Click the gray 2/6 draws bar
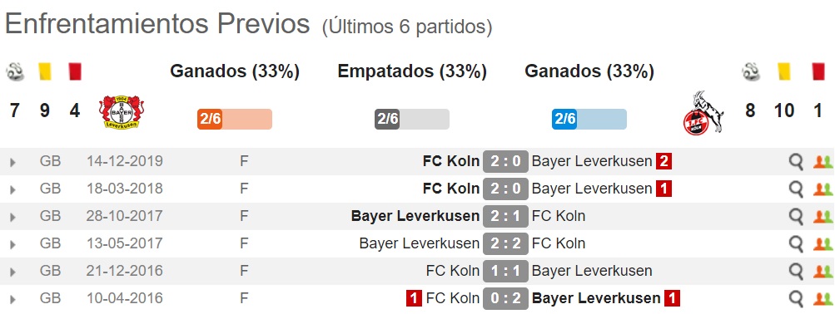 (x=412, y=119)
